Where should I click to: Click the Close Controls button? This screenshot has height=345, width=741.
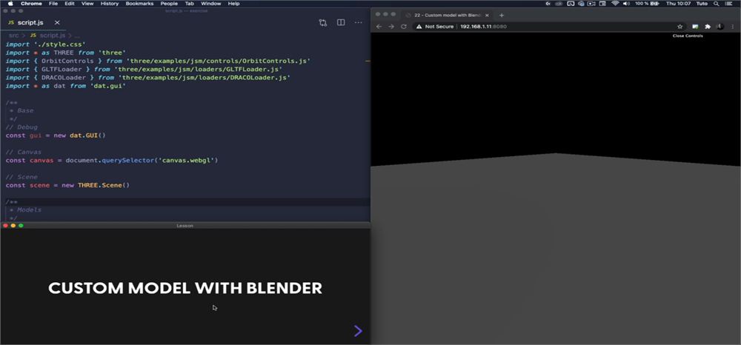pos(688,36)
